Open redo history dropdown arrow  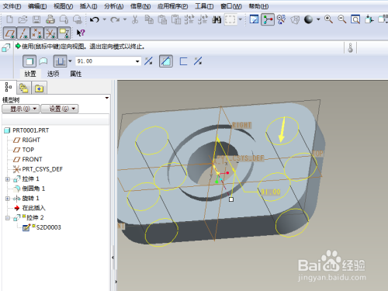point(125,19)
